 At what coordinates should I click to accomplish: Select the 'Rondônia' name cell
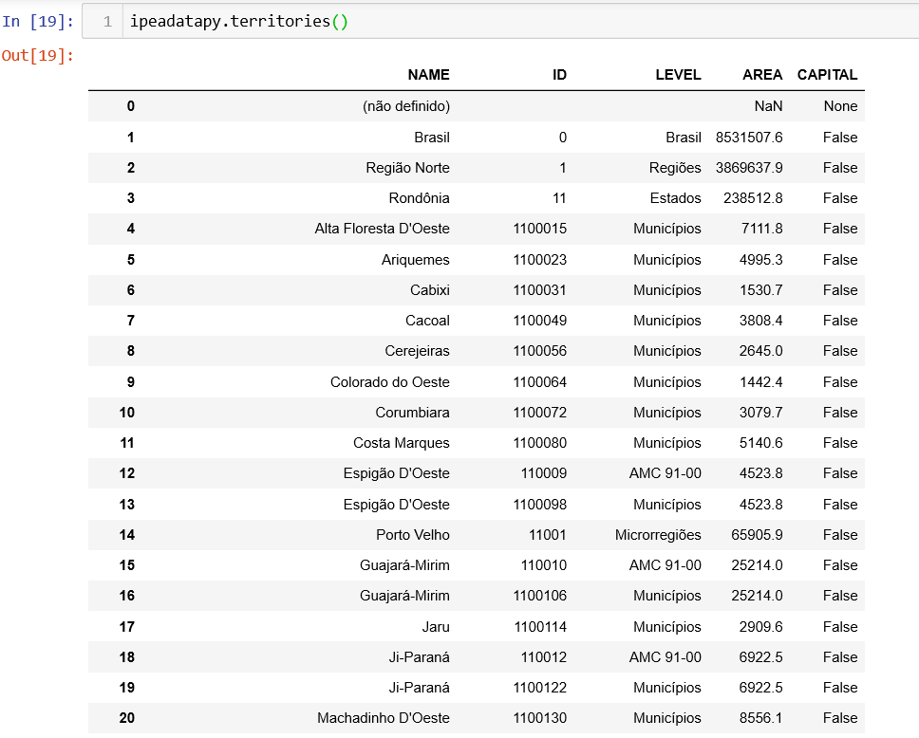(419, 198)
